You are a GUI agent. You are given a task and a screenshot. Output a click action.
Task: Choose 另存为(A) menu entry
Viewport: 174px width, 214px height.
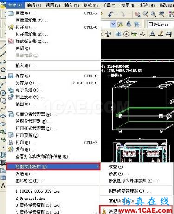click(x=54, y=83)
